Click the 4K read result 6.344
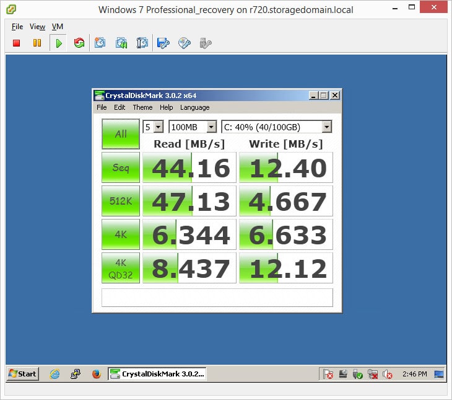 (x=189, y=234)
